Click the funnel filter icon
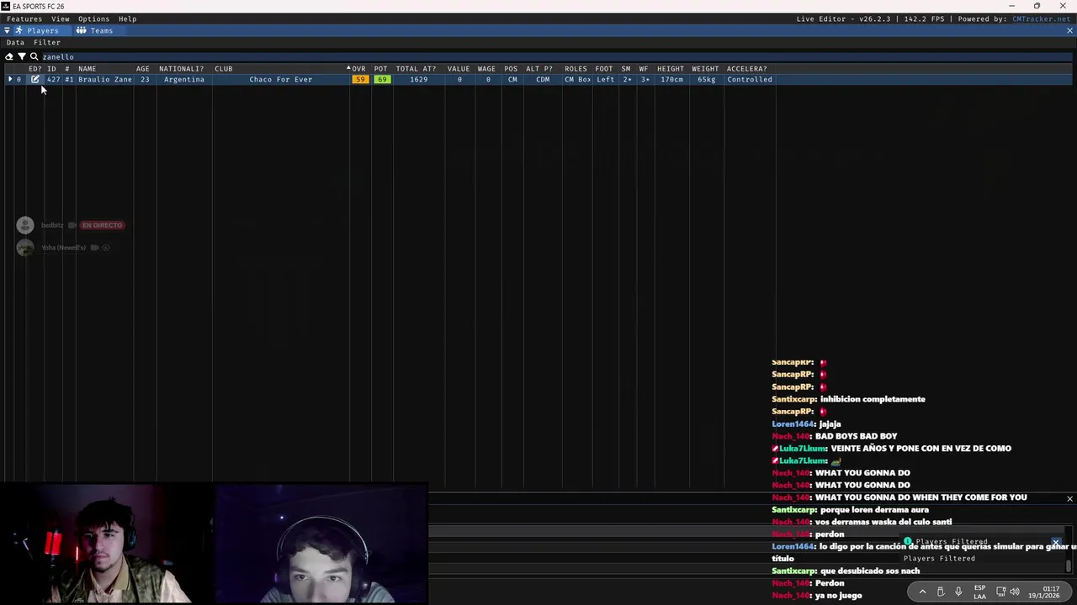1077x605 pixels. pos(22,56)
